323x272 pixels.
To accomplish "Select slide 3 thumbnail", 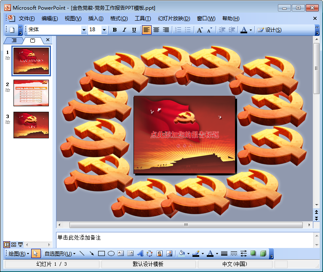I will [31, 125].
